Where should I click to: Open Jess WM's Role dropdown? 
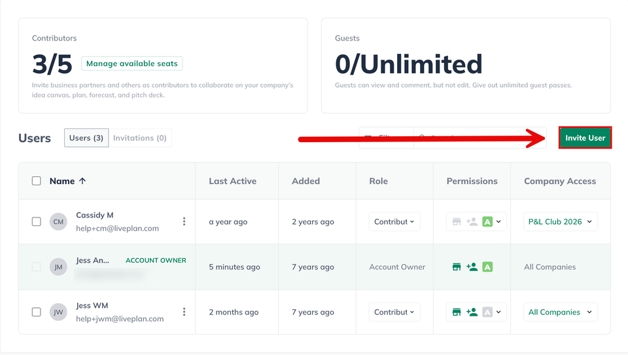point(394,312)
